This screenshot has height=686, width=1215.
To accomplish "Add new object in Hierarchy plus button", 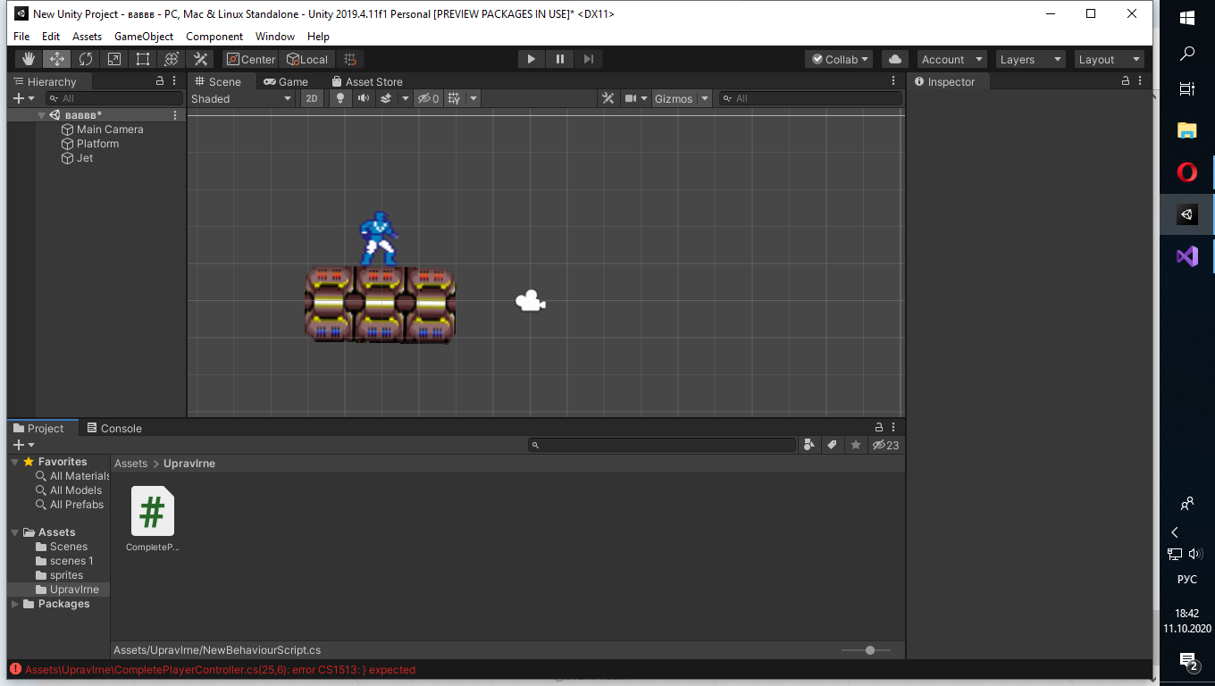I will tap(24, 98).
